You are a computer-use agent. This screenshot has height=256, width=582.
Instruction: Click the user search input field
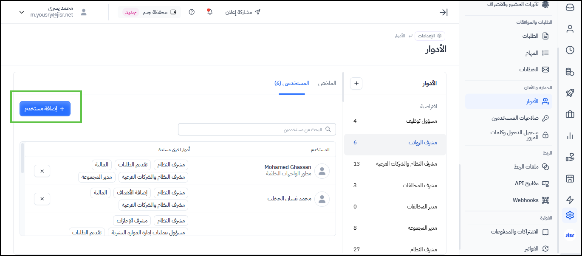click(x=257, y=129)
